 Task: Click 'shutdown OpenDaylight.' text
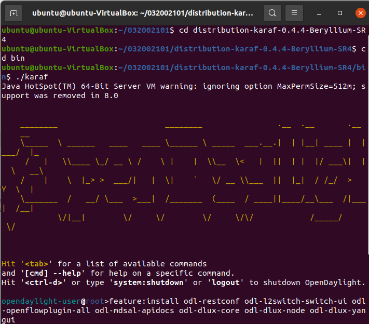(x=314, y=282)
